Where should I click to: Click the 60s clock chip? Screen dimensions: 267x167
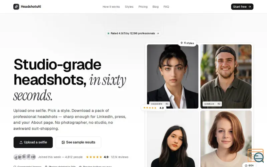(249, 165)
